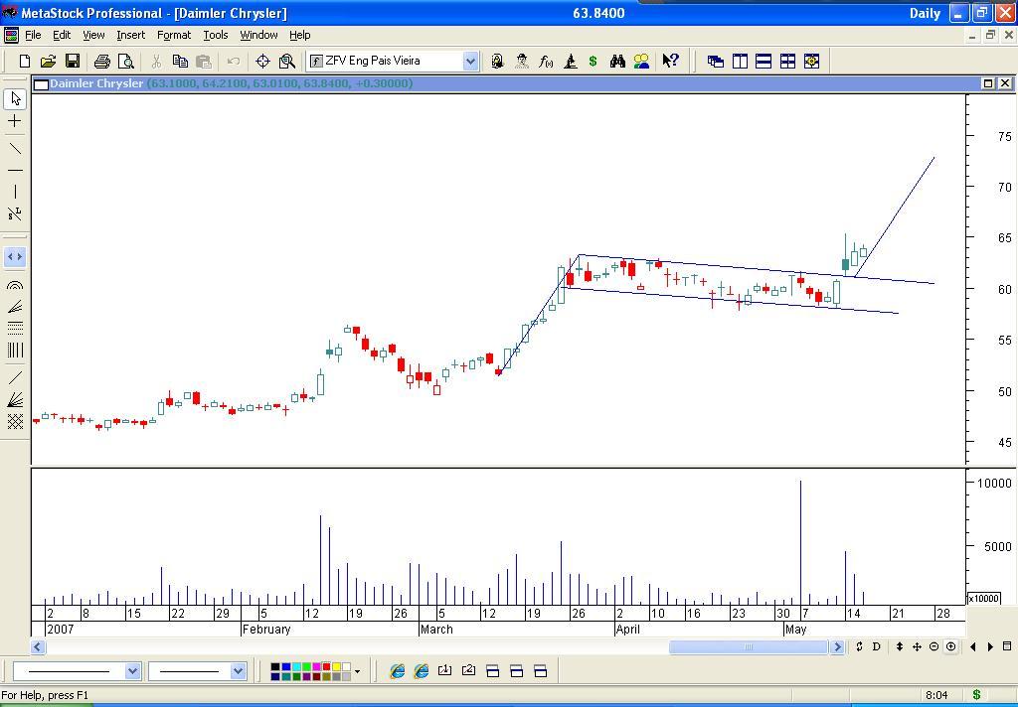Select the Gann grid tool

[x=15, y=422]
